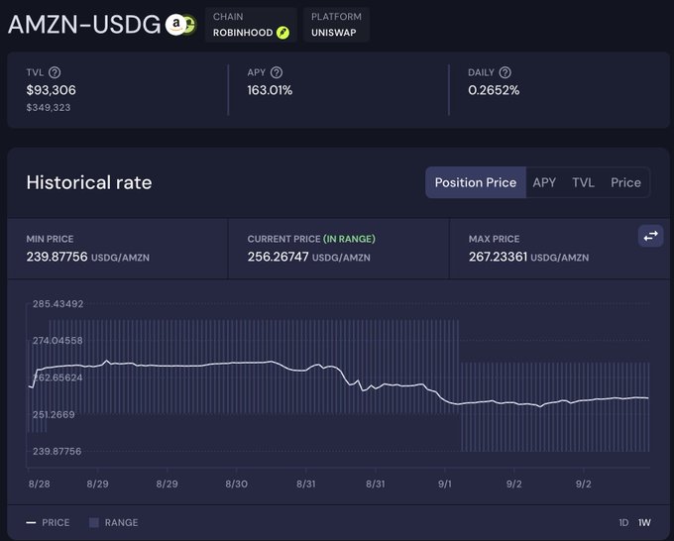
Task: Switch to the APY chart tab
Action: click(x=544, y=182)
